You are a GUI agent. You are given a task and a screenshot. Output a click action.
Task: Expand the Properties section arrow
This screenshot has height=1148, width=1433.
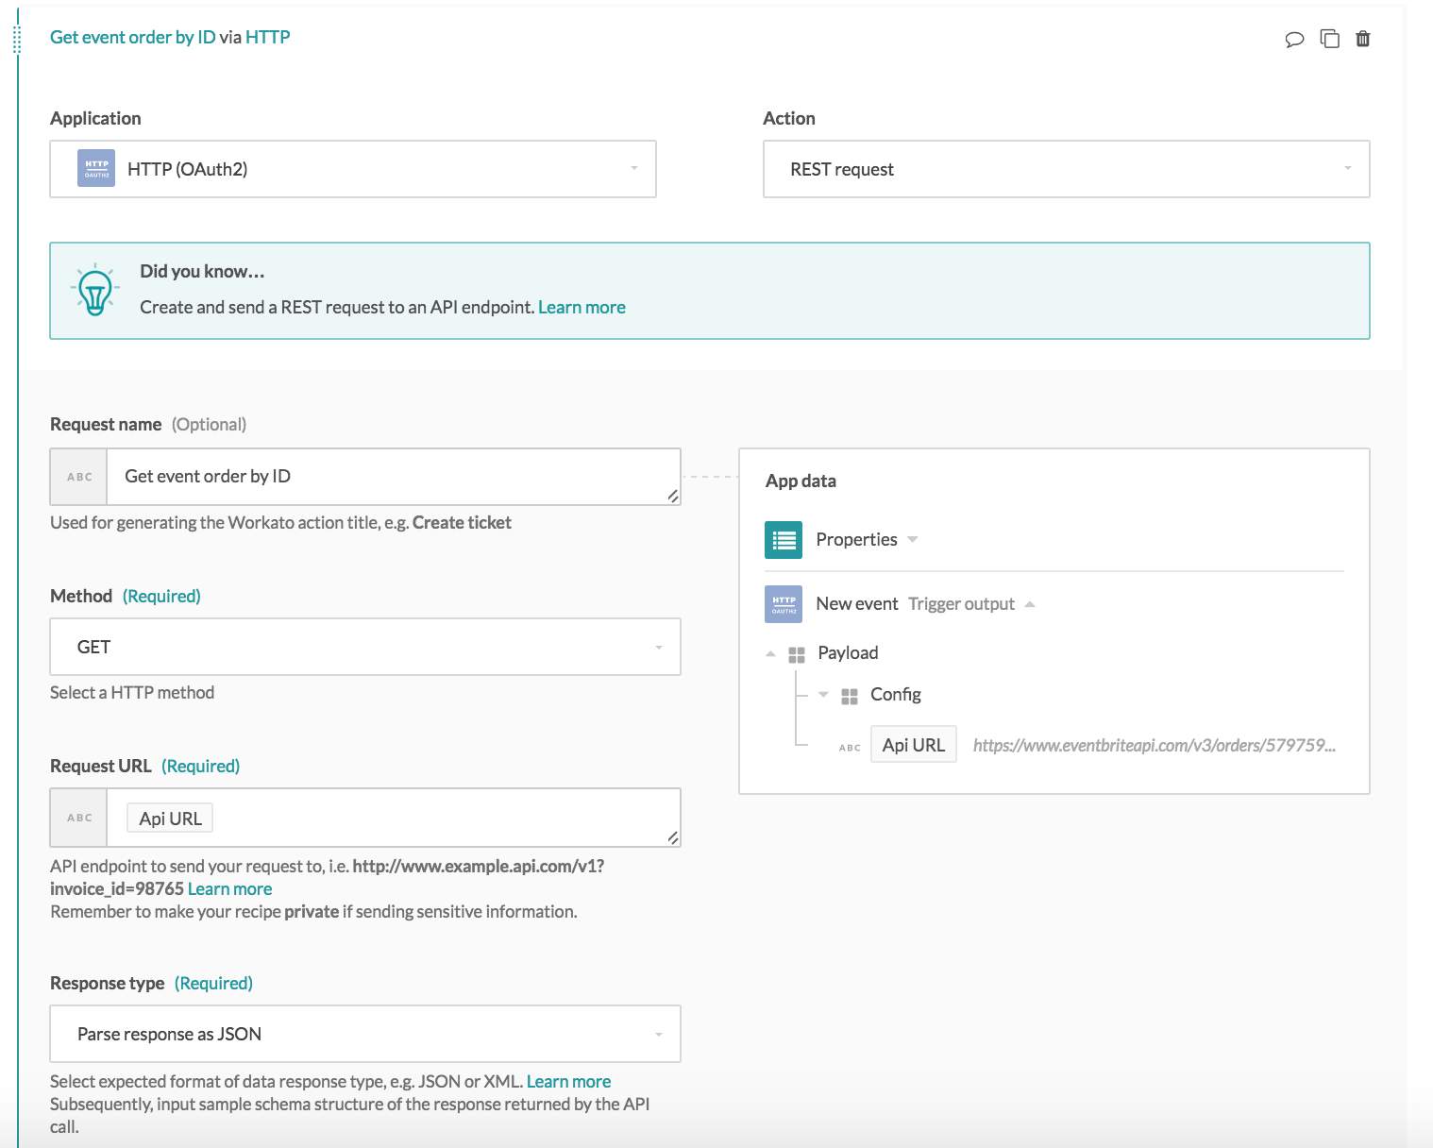click(913, 540)
